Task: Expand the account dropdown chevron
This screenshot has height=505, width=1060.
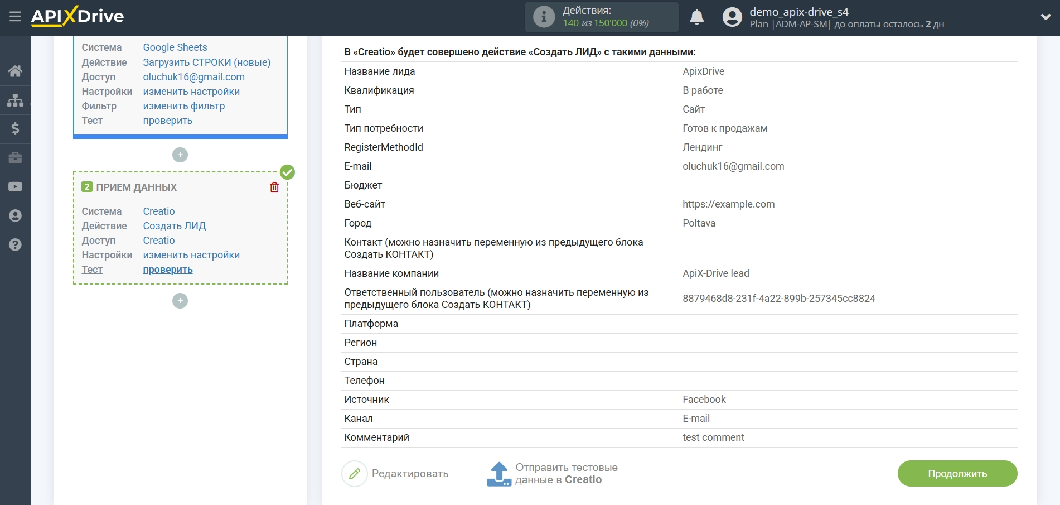Action: point(1046,17)
